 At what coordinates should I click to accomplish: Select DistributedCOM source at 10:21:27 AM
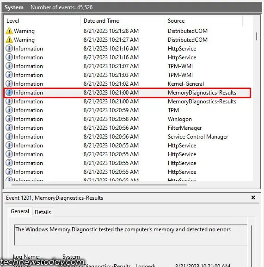[188, 40]
